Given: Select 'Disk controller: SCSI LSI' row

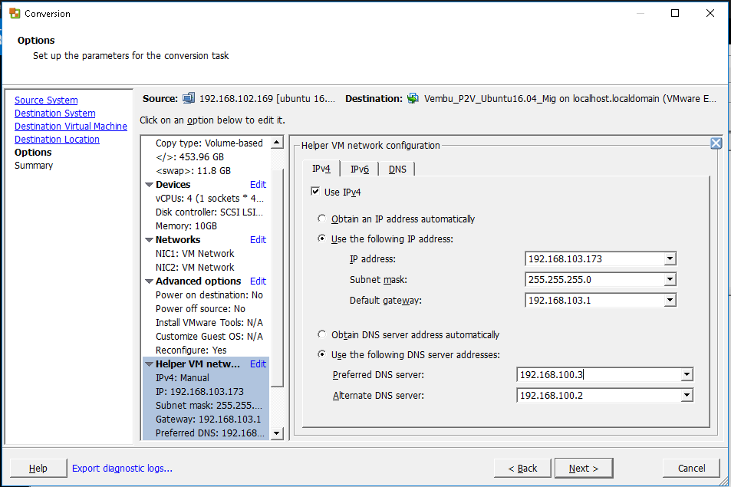Looking at the screenshot, I should coord(209,212).
